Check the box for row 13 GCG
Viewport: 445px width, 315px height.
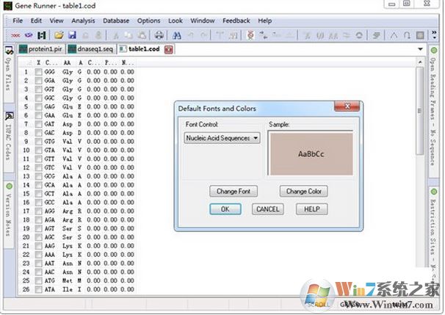tap(38, 176)
